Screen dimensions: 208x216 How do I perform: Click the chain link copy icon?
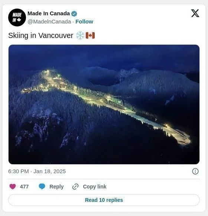point(75,187)
